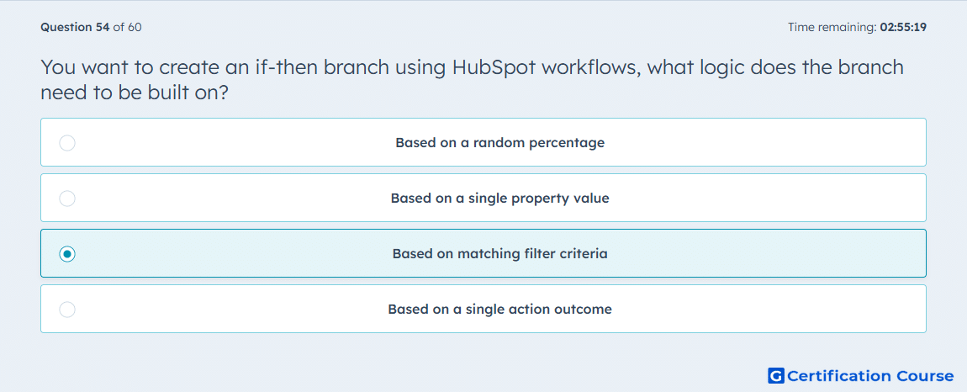Click the right side of the highlighted filter criteria card
Image resolution: width=967 pixels, height=392 pixels.
click(x=801, y=254)
